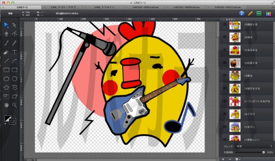This screenshot has height=161, width=275.
Task: Toggle checkbox for layer 26子守り
Action: (225, 114)
